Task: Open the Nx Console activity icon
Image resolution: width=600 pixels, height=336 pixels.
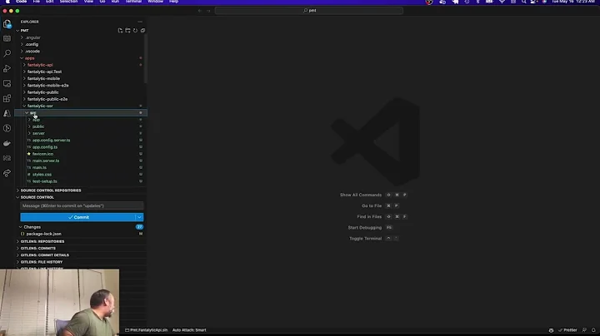Action: pos(7,158)
